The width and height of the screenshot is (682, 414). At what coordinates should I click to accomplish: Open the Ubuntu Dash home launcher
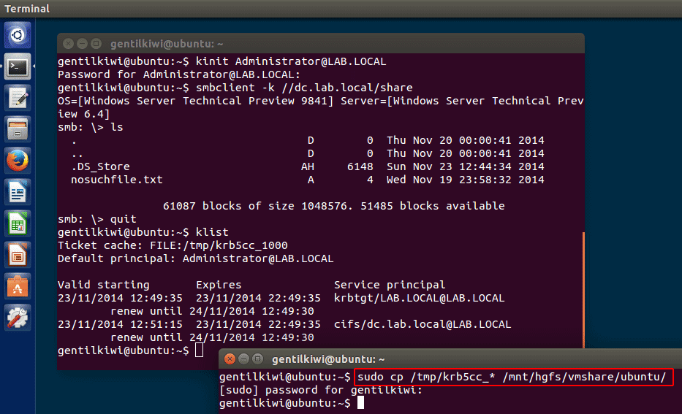click(18, 35)
